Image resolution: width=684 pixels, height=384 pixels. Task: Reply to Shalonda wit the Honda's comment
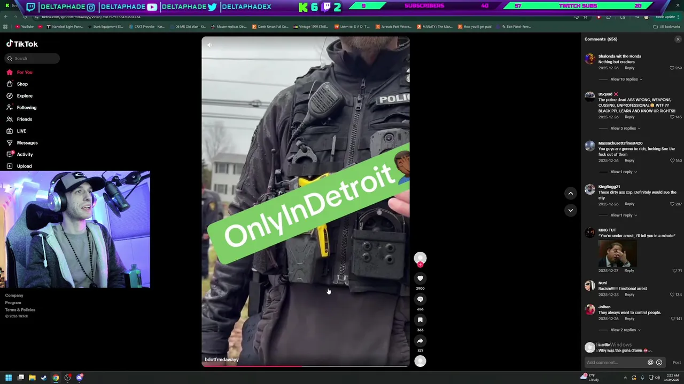pos(629,68)
